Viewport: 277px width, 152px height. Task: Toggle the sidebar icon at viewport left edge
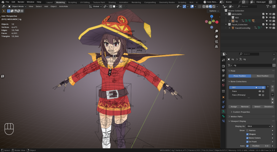tap(2, 76)
